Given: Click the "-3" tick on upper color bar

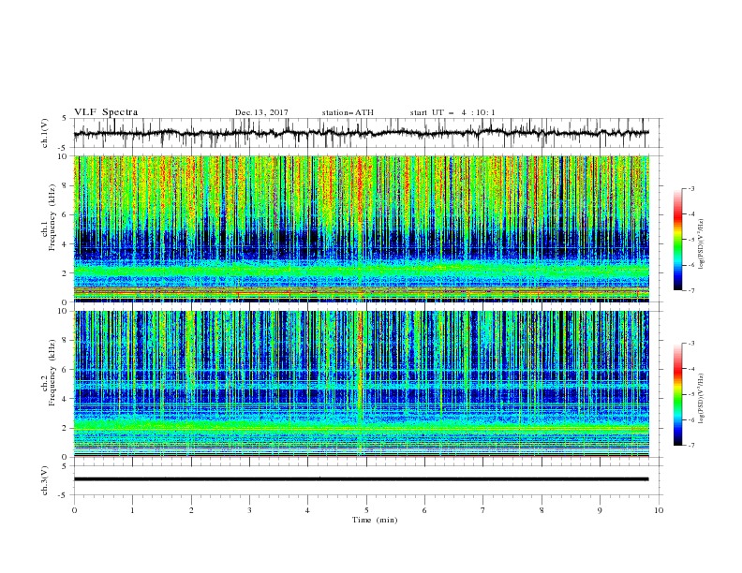Looking at the screenshot, I should tap(690, 188).
